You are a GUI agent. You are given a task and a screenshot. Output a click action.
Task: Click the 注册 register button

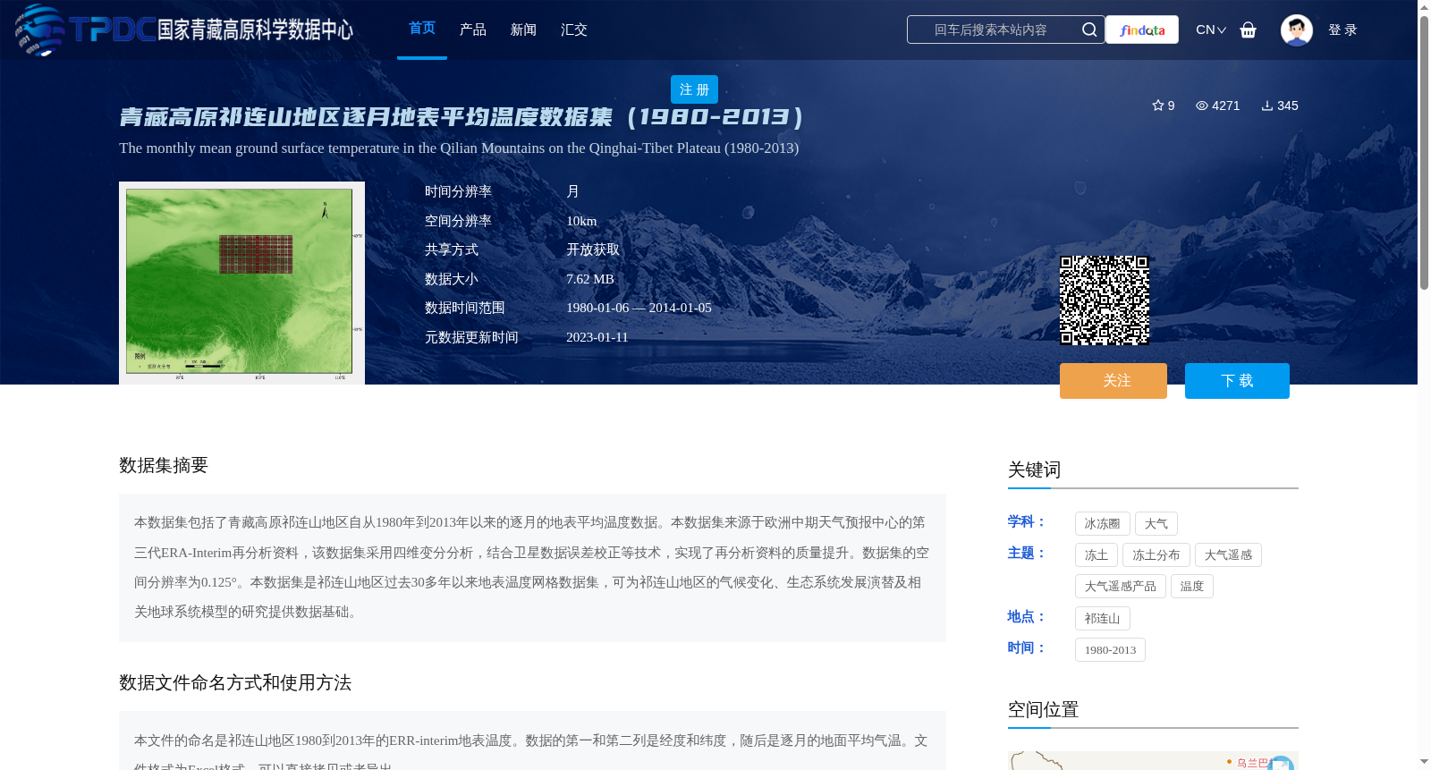[x=694, y=89]
